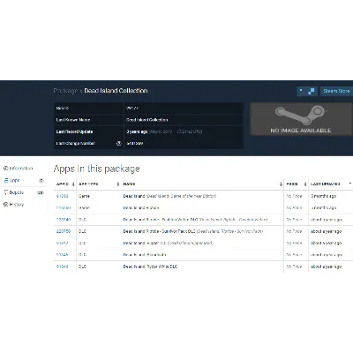This screenshot has width=353, height=353.
Task: Click the Dead Island Ryder White DLC name
Action: click(150, 267)
